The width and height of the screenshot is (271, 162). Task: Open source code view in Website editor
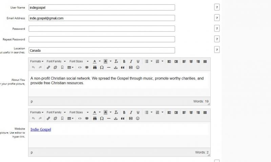(80, 118)
